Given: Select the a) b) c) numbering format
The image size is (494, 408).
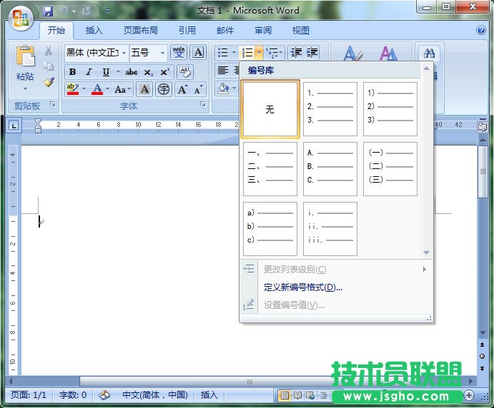Looking at the screenshot, I should pos(270,228).
